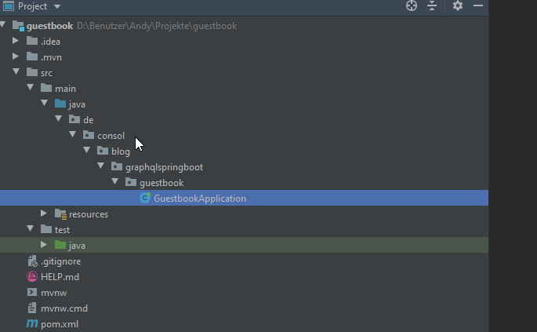
Task: Expand the .idea folder
Action: (16, 41)
